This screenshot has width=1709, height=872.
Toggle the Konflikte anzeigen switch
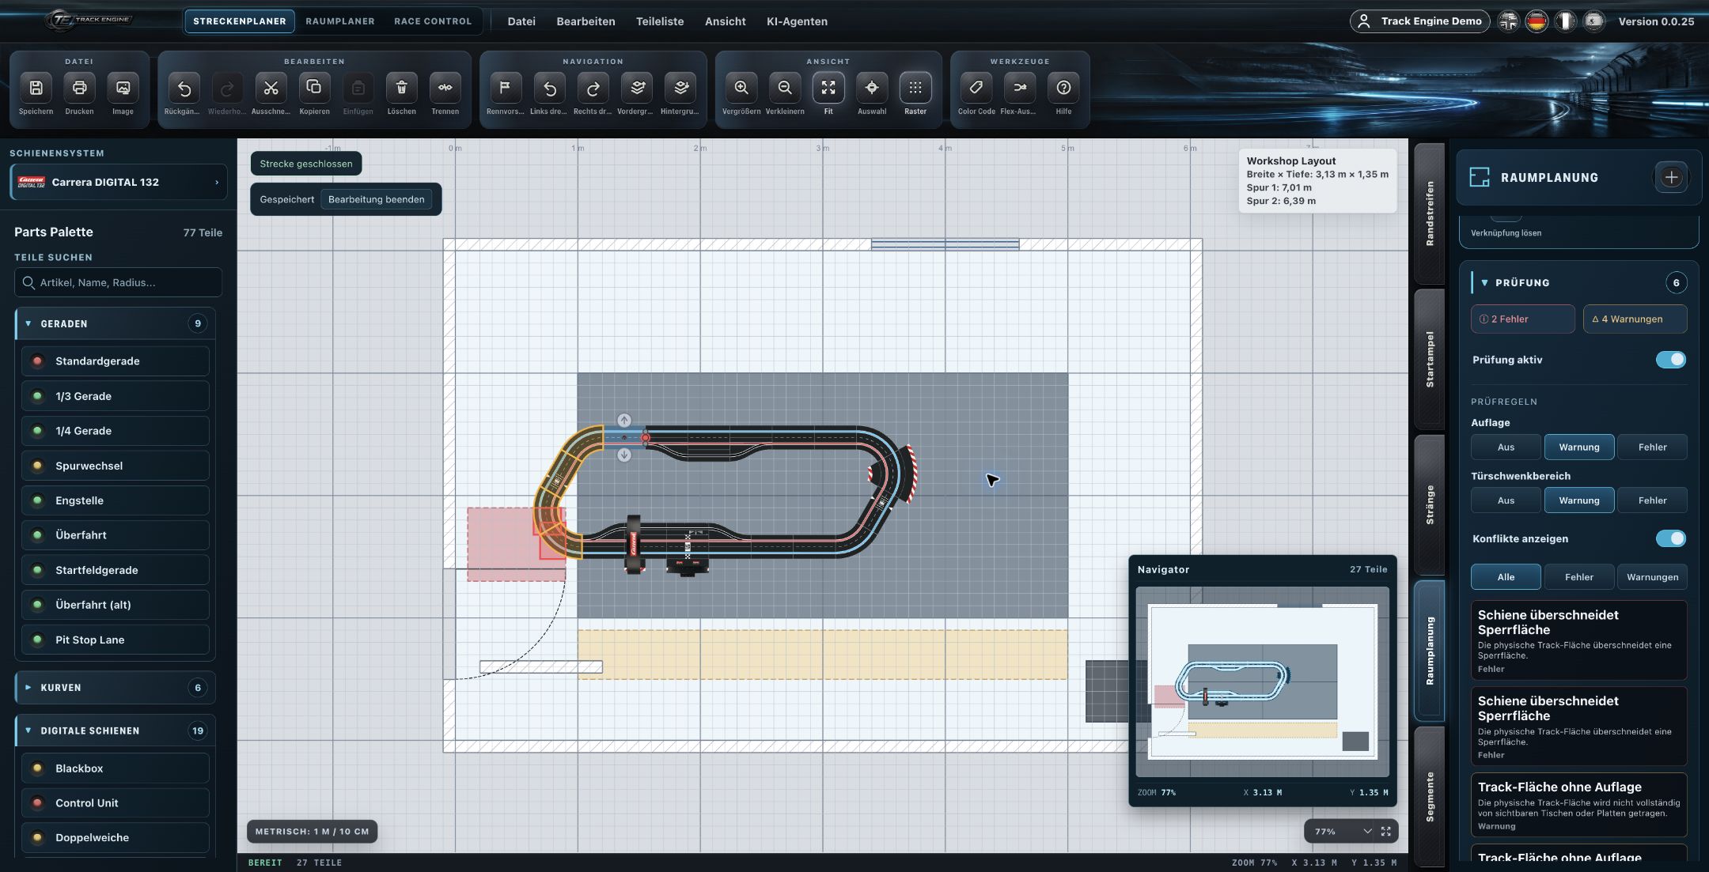point(1671,538)
